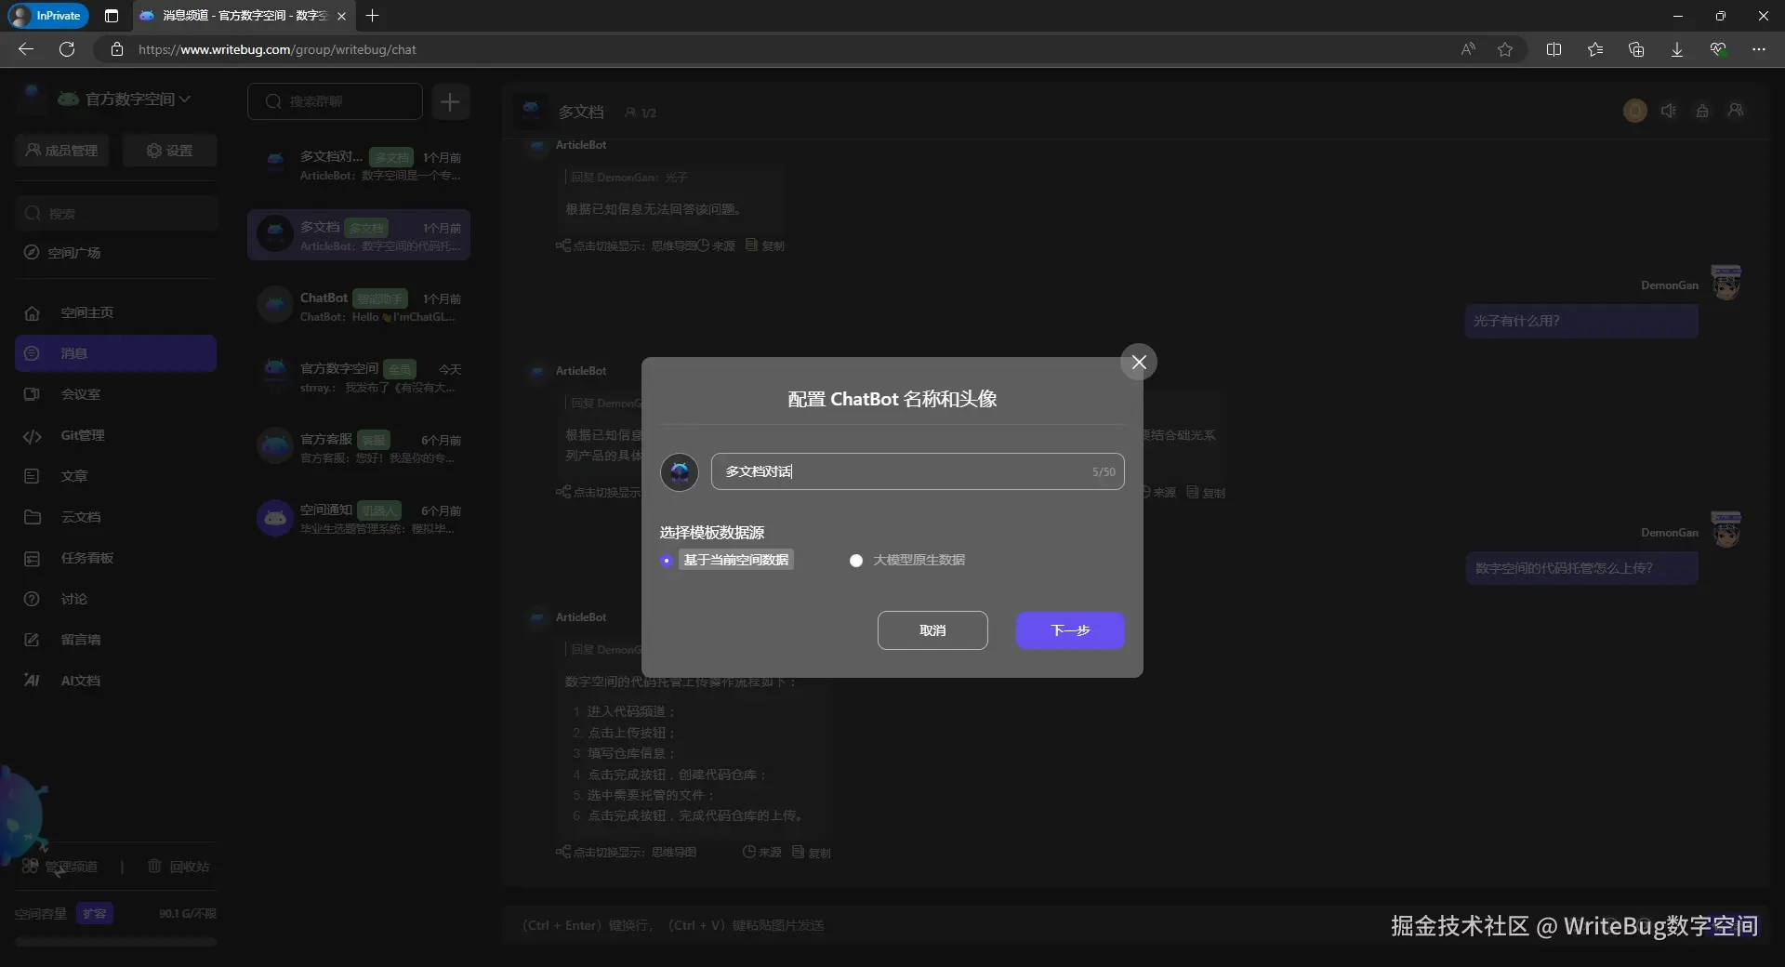Image resolution: width=1785 pixels, height=967 pixels.
Task: Open the 设置 gear settings
Action: pyautogui.click(x=169, y=151)
